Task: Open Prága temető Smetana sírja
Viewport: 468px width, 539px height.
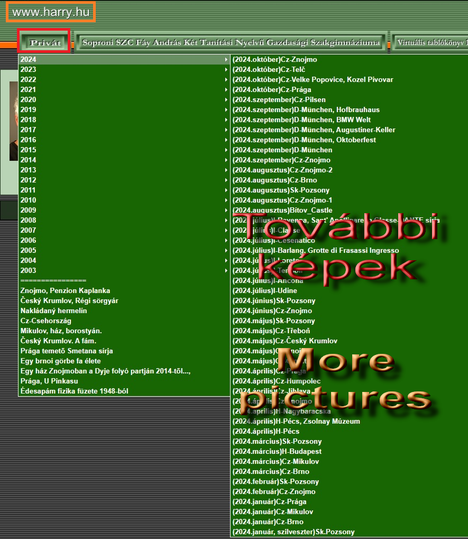Action: [67, 351]
